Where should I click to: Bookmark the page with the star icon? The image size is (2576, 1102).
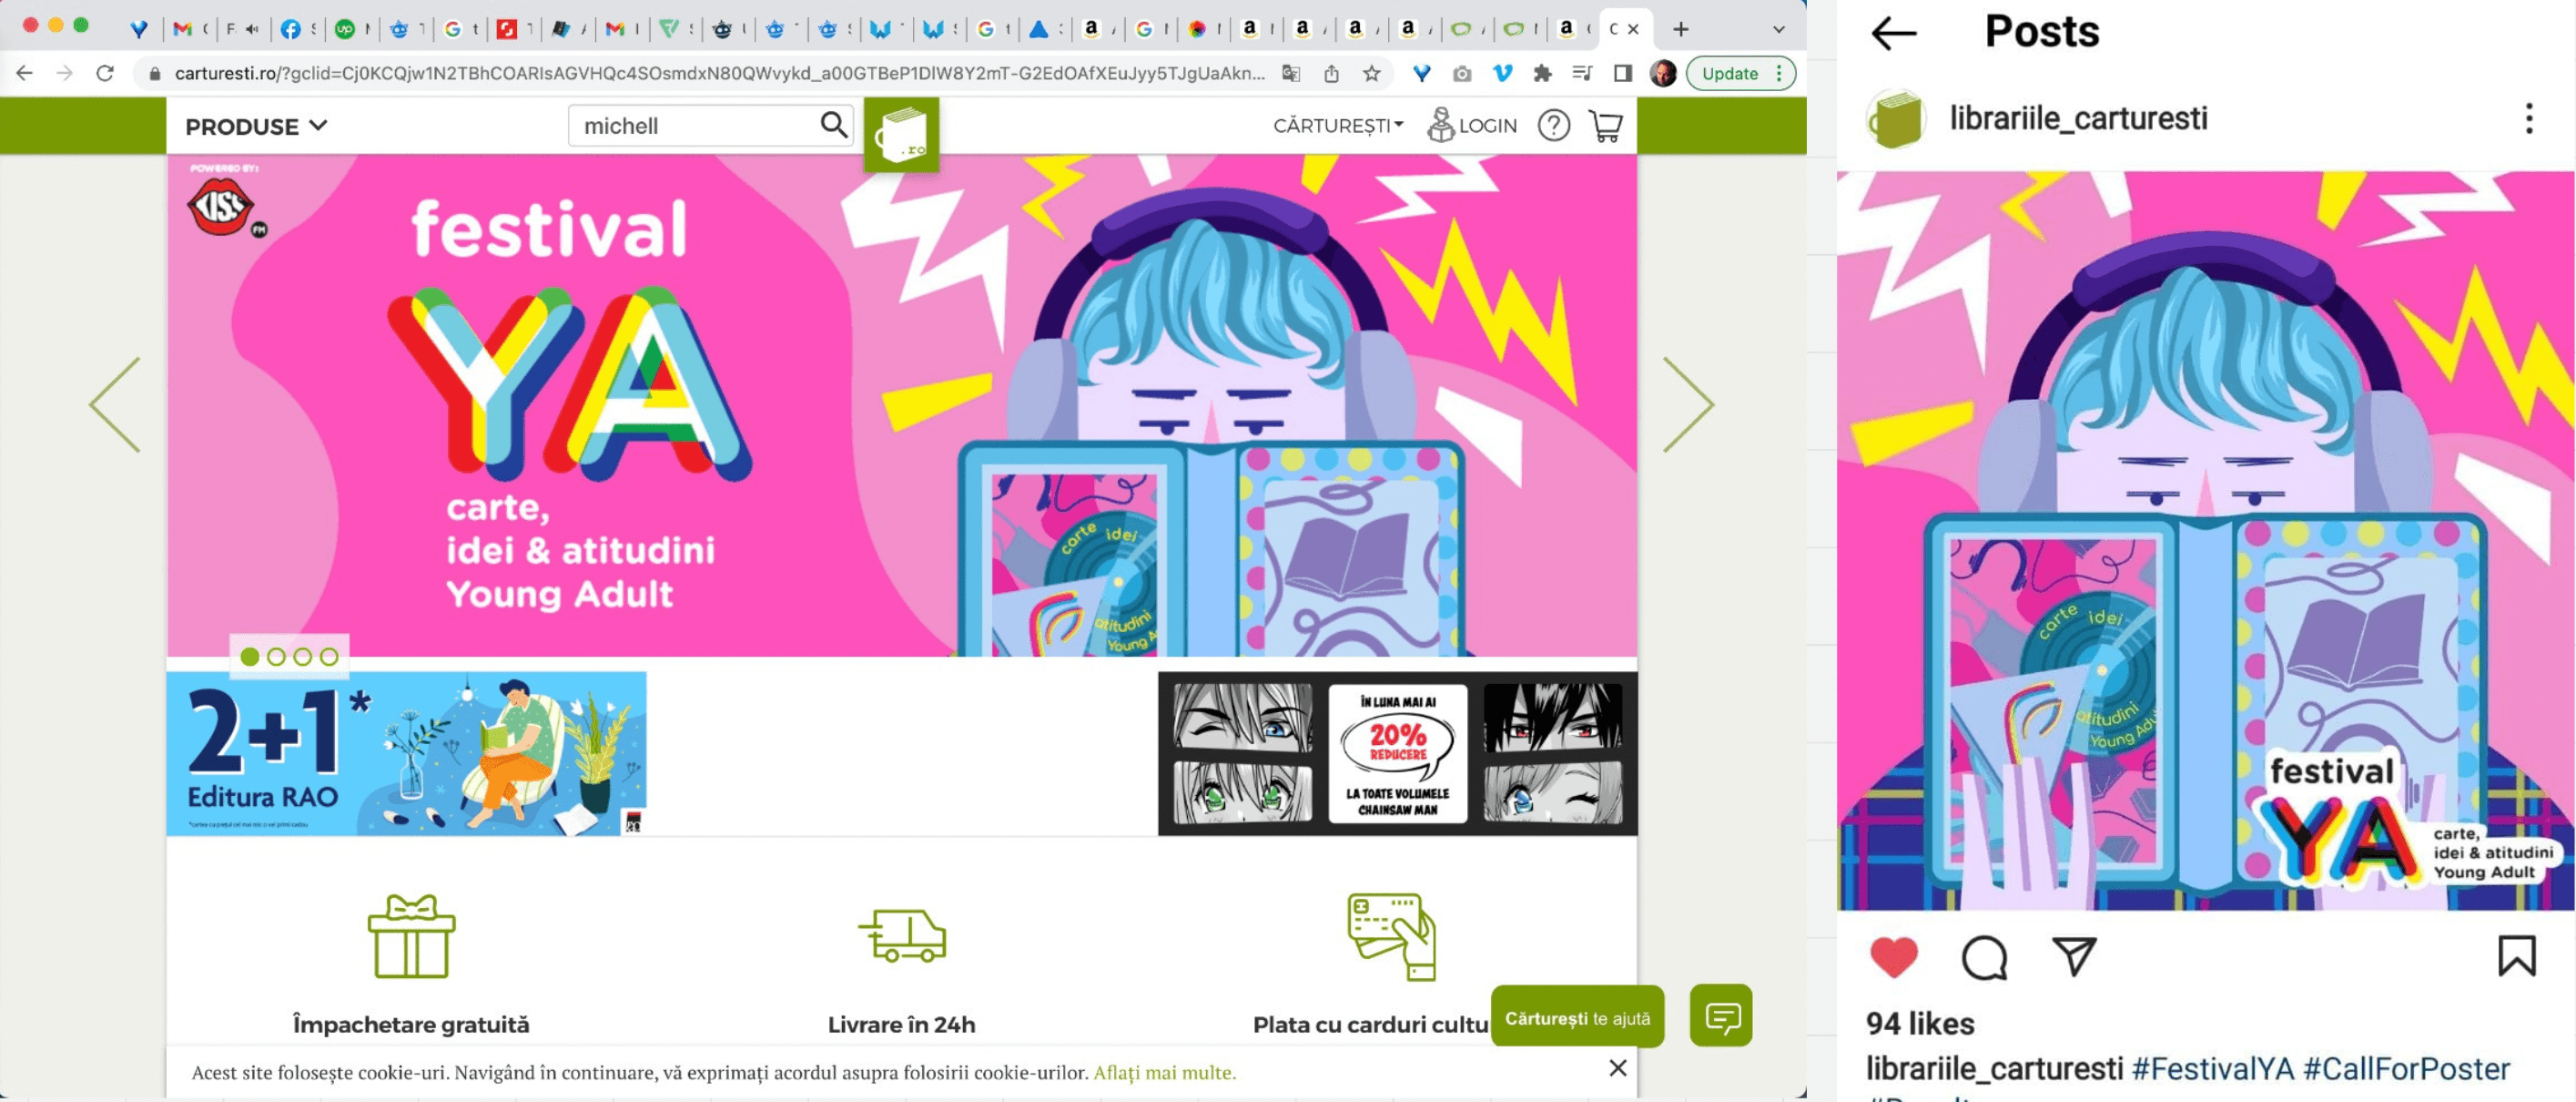point(1371,73)
